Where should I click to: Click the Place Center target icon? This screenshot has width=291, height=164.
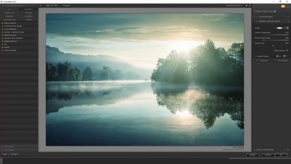pos(287,51)
